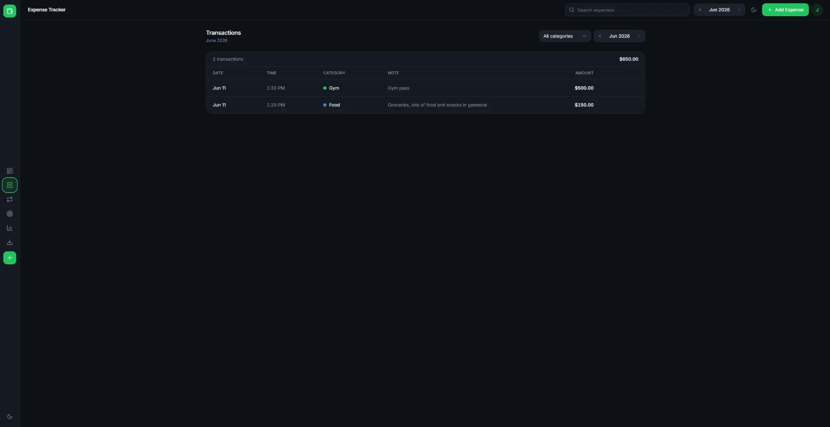Open the user avatar J menu

point(817,10)
